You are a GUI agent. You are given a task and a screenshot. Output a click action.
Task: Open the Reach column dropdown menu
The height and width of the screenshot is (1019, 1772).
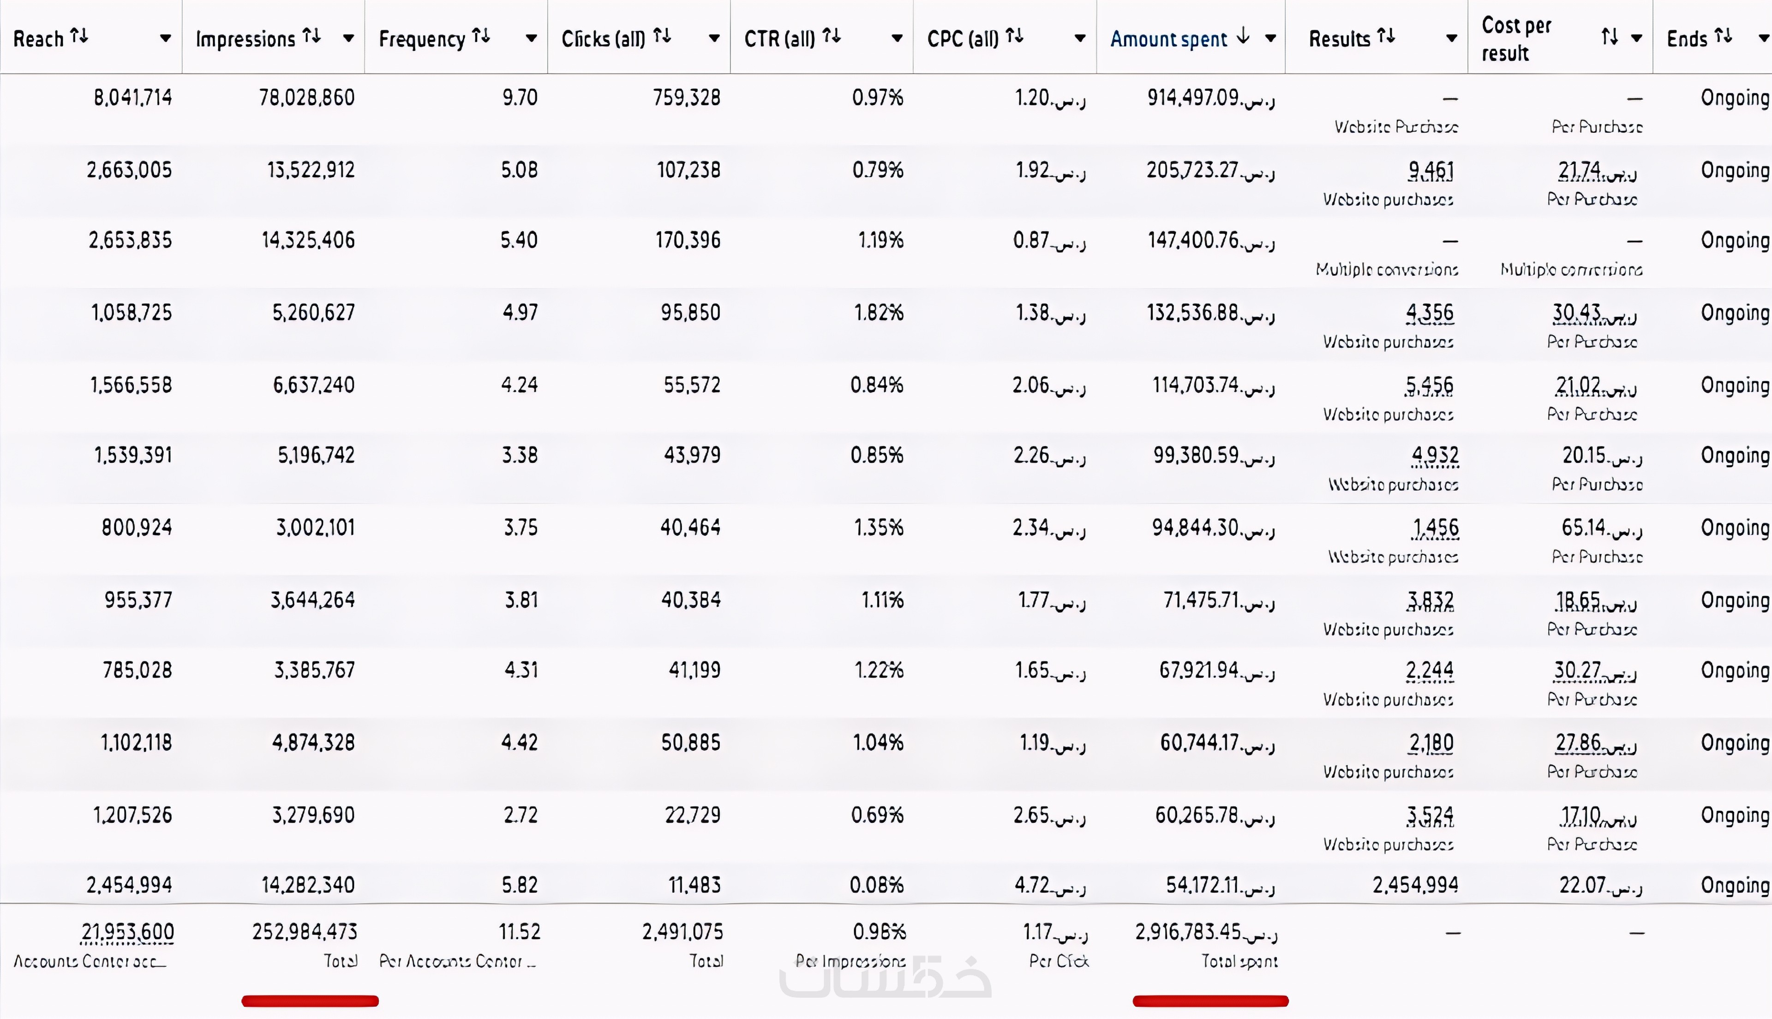(165, 38)
